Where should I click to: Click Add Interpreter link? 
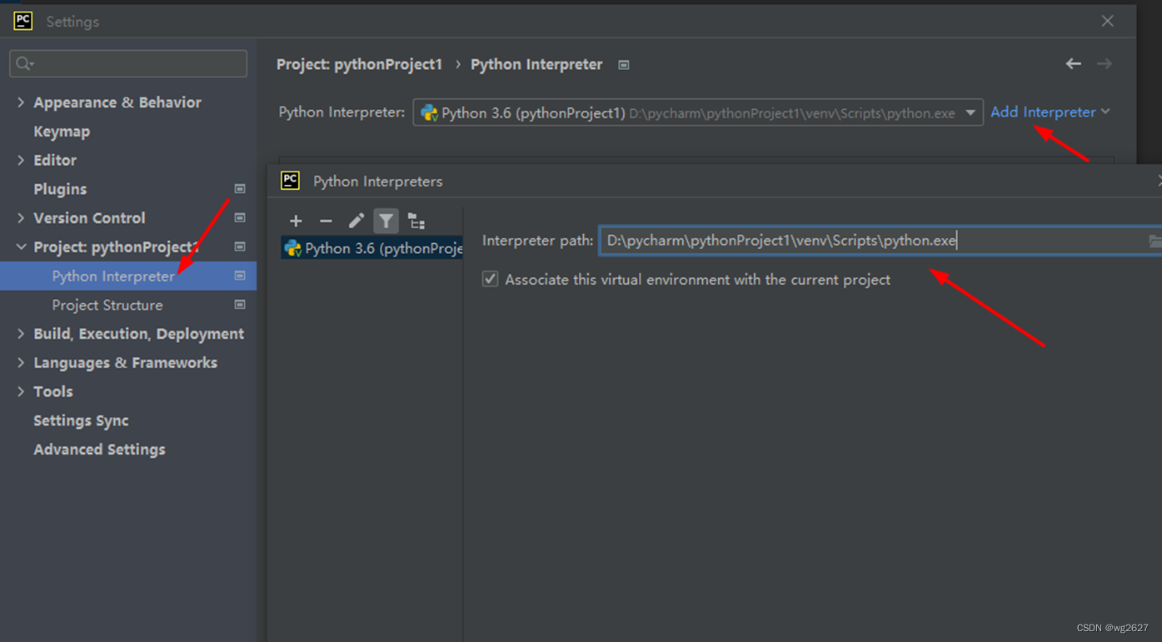point(1043,112)
